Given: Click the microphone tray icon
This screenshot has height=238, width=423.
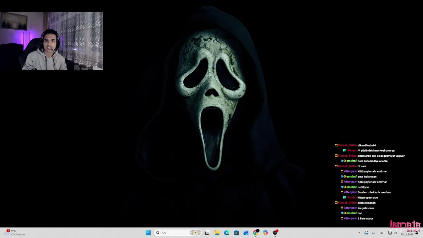Looking at the screenshot, I should tap(373, 233).
